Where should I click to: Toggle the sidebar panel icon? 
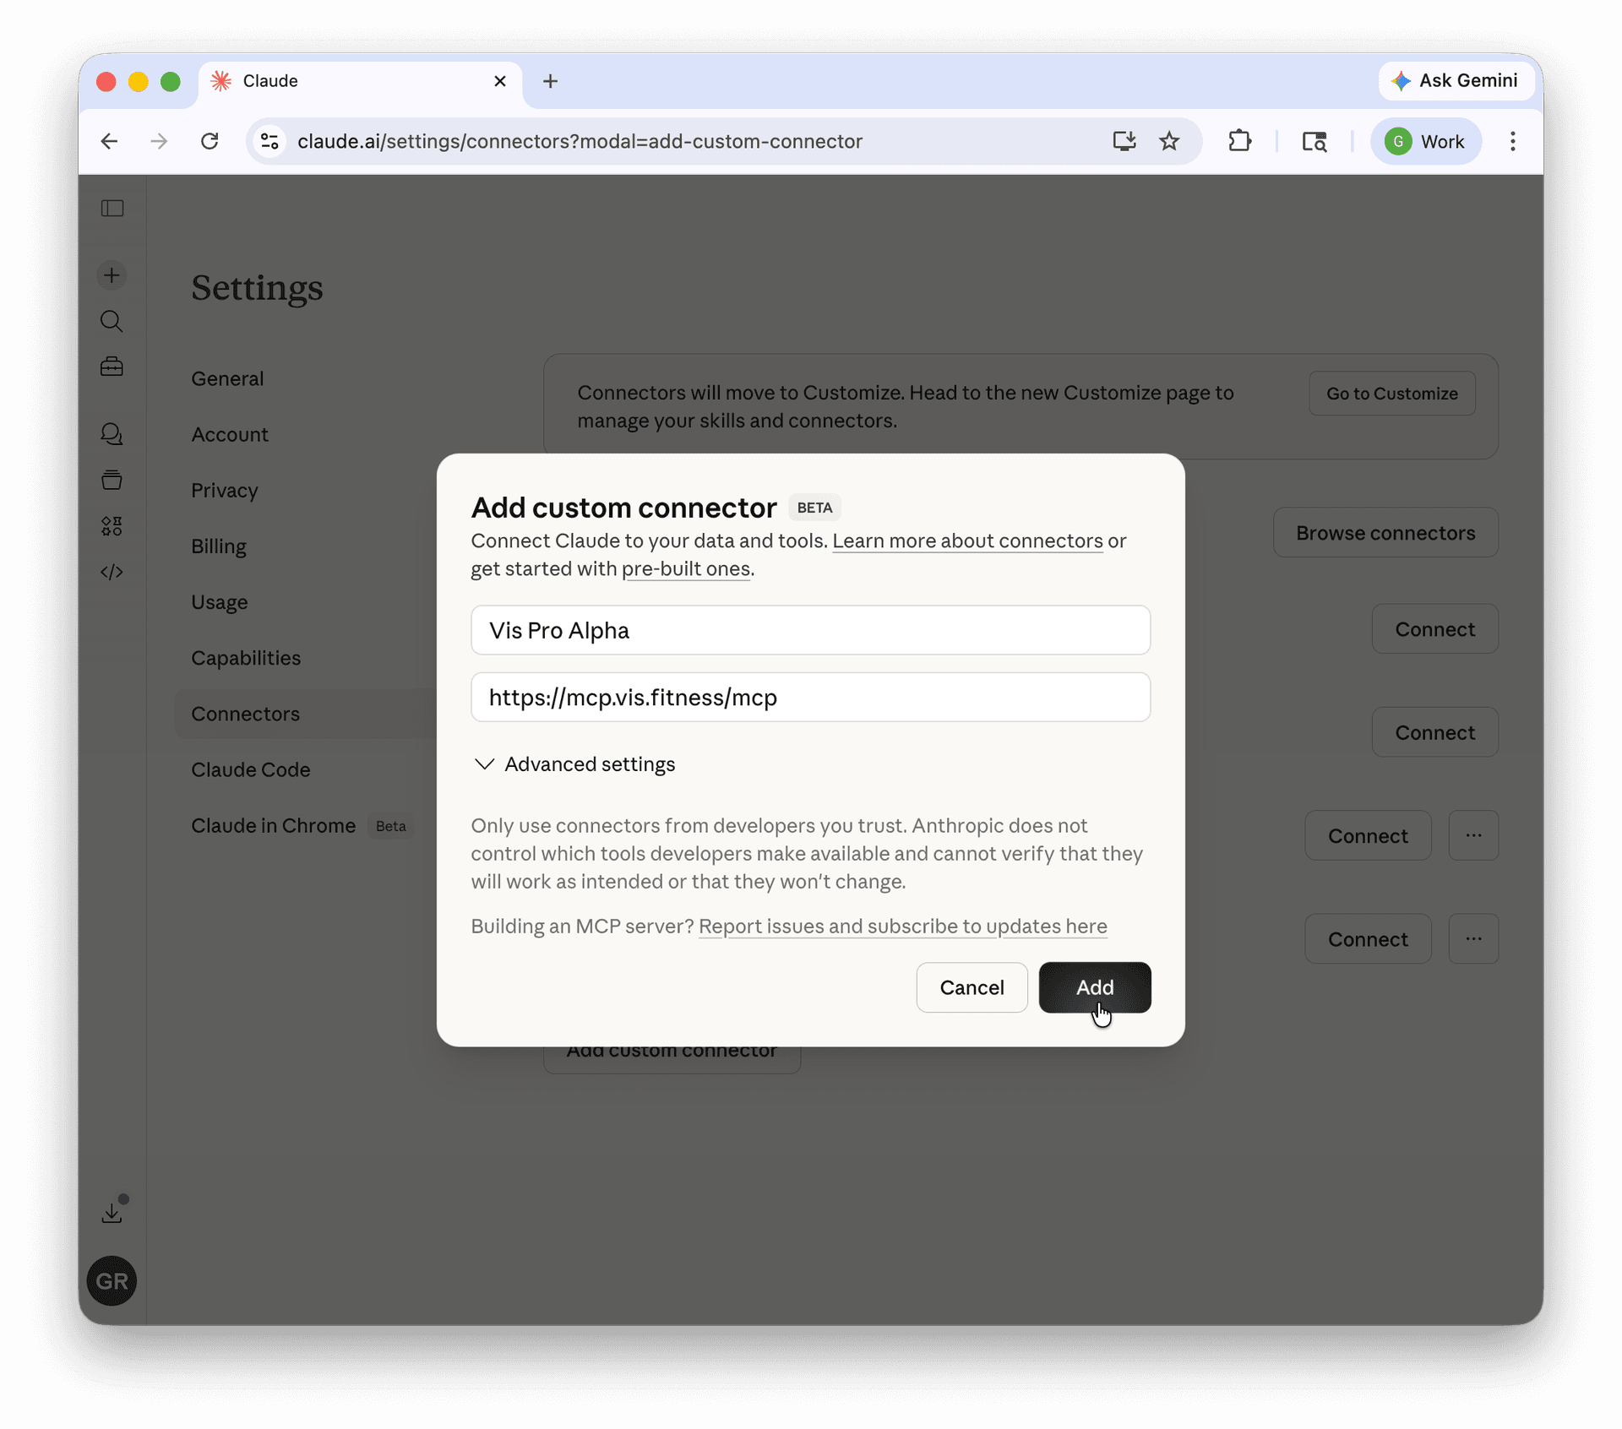(112, 208)
